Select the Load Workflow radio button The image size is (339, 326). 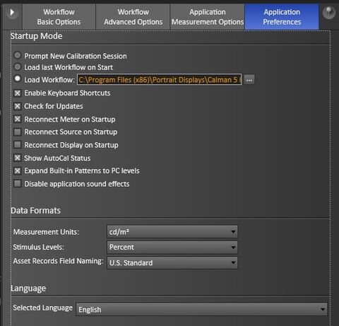(x=18, y=78)
